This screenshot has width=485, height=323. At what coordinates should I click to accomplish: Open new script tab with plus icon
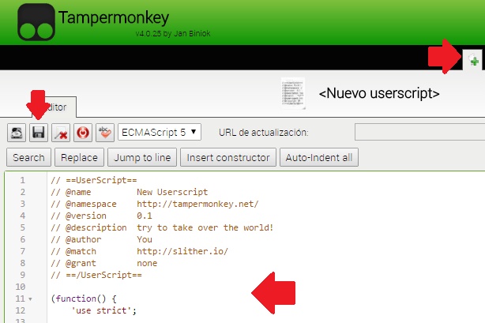[473, 60]
